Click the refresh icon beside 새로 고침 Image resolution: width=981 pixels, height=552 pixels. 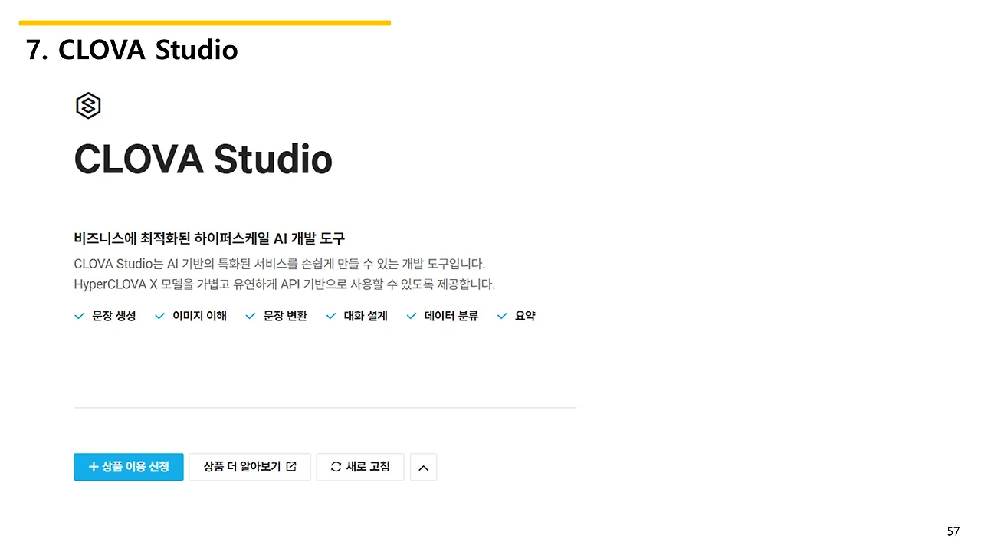tap(336, 467)
